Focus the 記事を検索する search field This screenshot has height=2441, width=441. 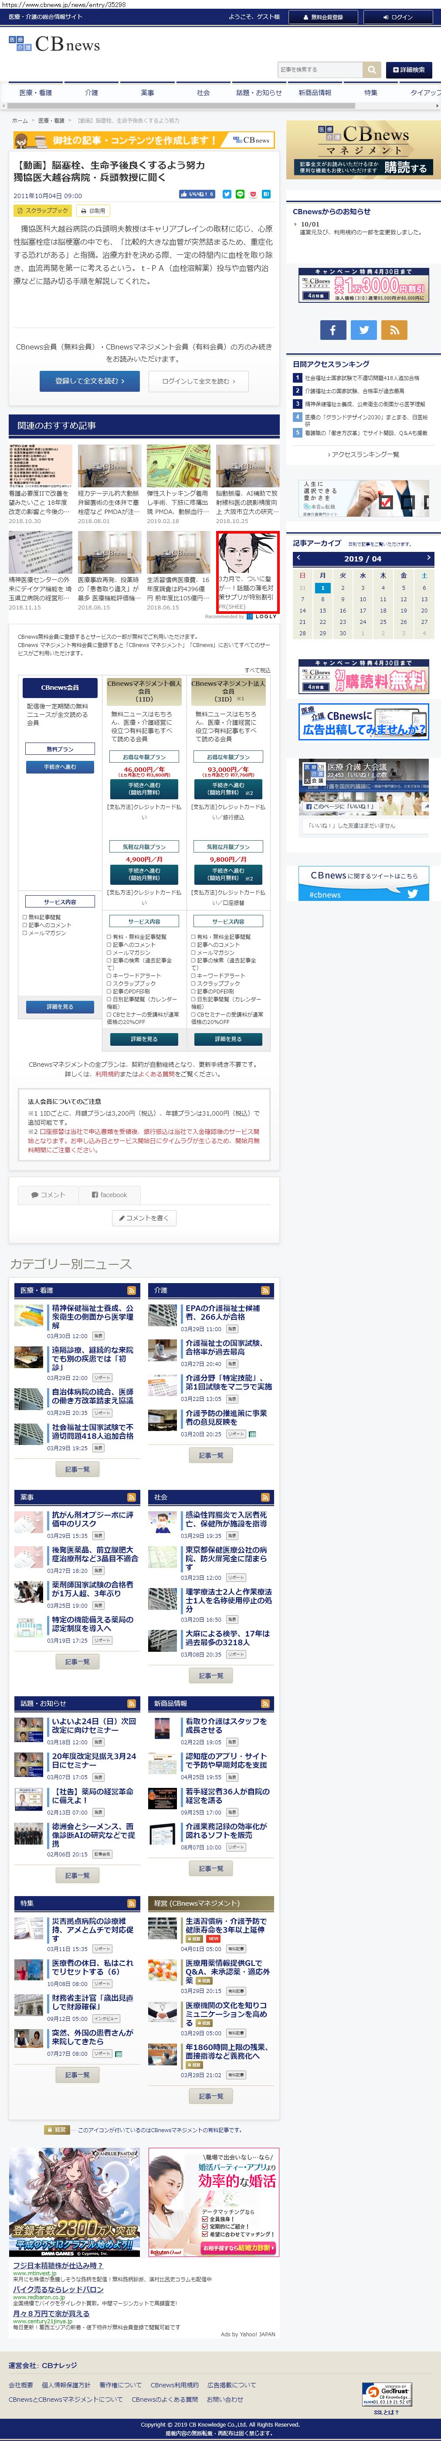(x=320, y=70)
